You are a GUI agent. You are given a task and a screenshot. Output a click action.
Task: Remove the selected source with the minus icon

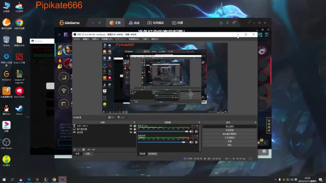pos(79,150)
